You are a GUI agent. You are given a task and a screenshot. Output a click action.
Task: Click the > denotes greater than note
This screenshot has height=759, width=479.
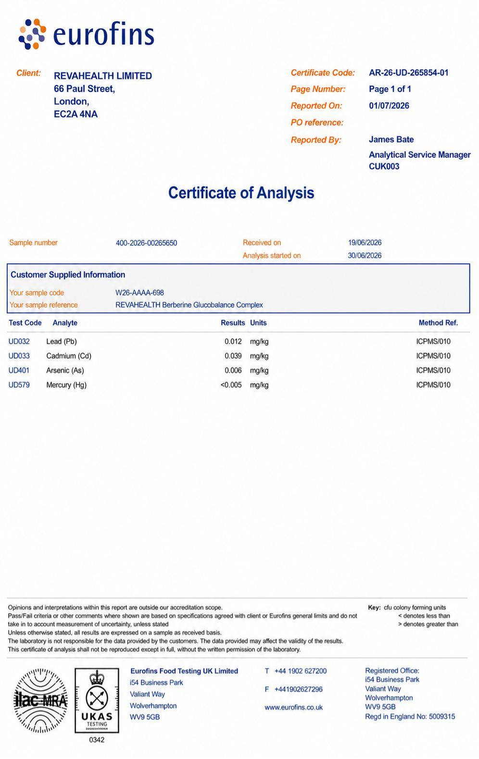click(x=428, y=624)
